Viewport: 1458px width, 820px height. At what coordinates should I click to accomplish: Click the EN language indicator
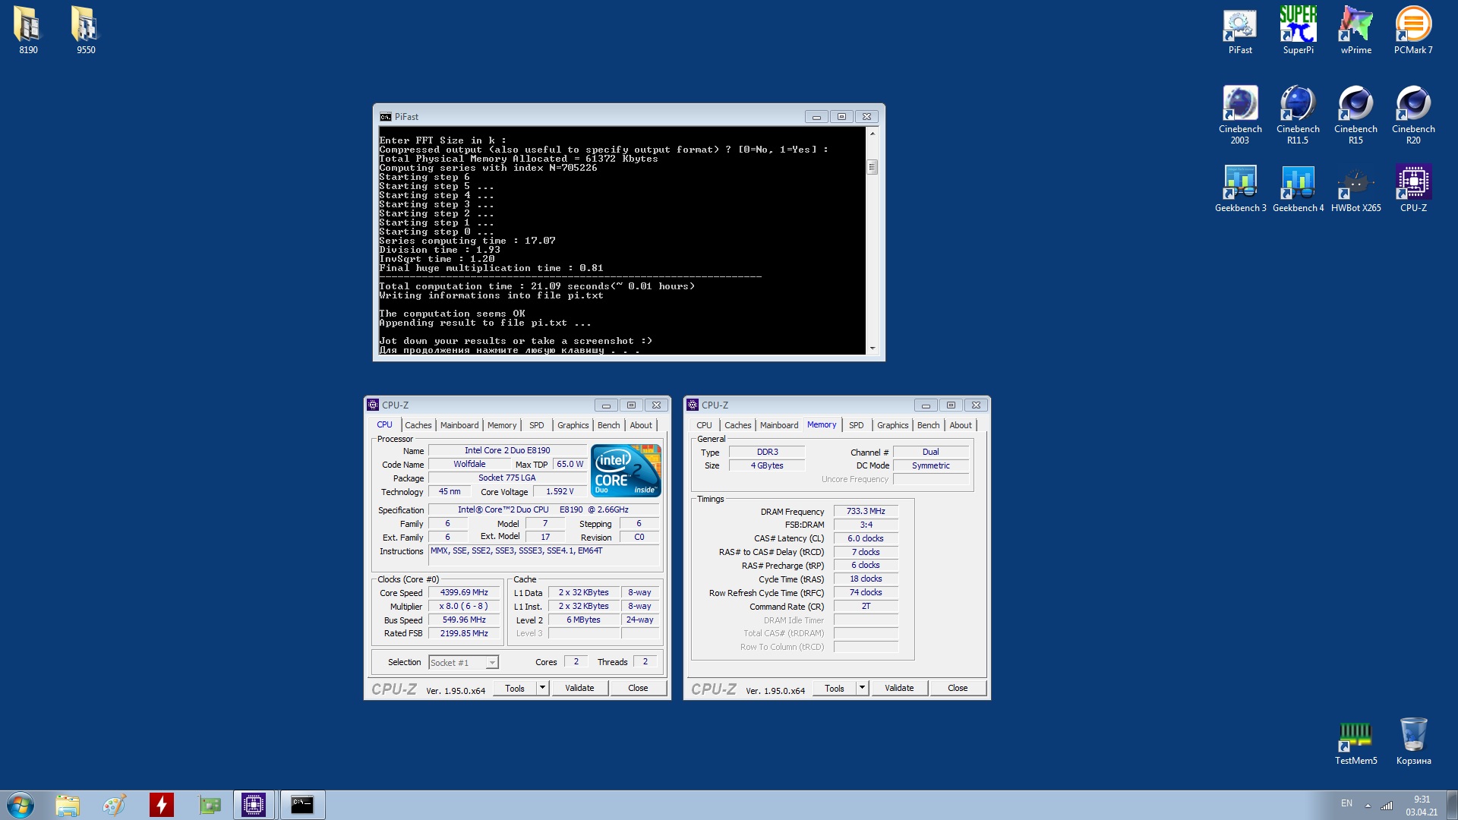click(1346, 803)
